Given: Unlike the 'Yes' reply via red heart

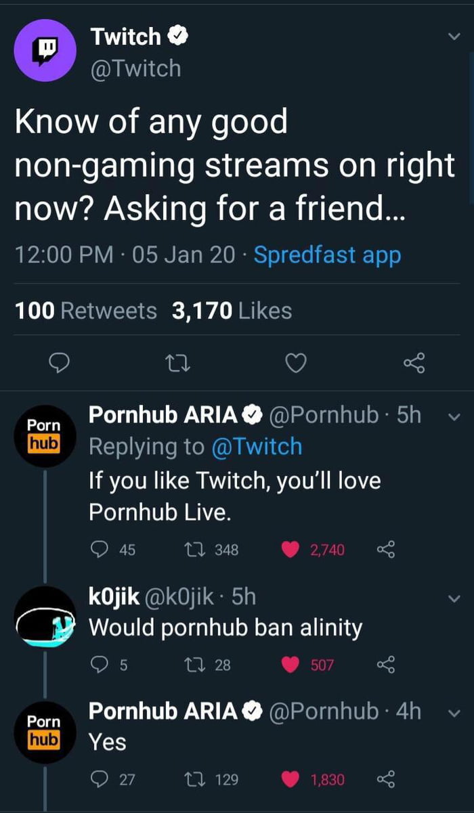Looking at the screenshot, I should tap(291, 779).
